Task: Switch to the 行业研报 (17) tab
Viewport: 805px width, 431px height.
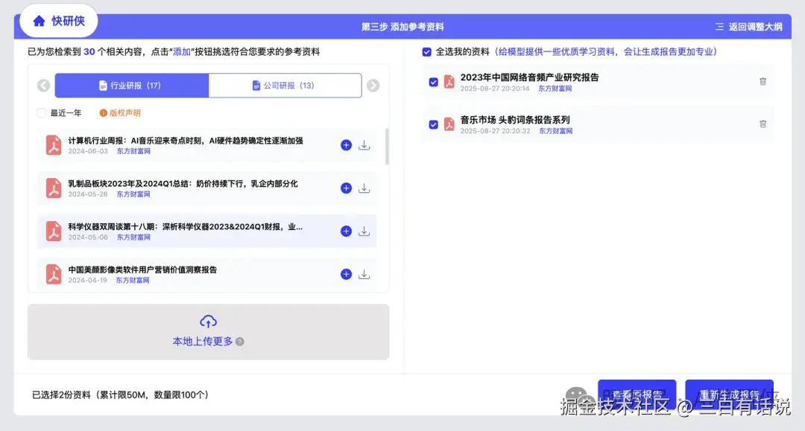Action: (132, 85)
